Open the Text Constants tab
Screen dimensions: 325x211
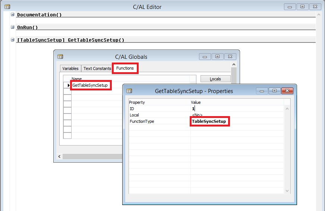point(97,68)
